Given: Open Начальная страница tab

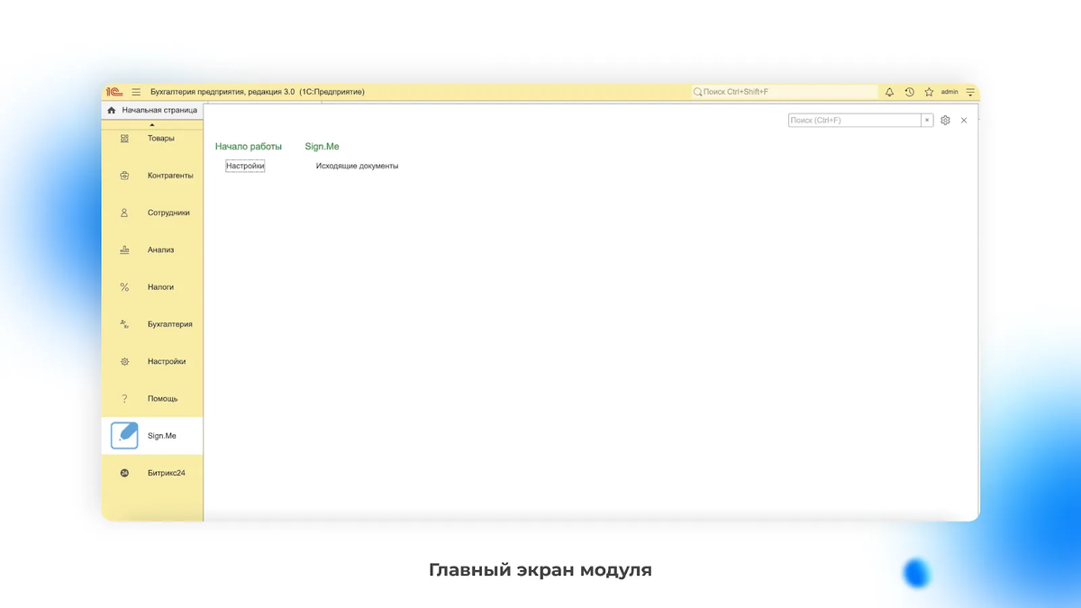Looking at the screenshot, I should (x=152, y=110).
